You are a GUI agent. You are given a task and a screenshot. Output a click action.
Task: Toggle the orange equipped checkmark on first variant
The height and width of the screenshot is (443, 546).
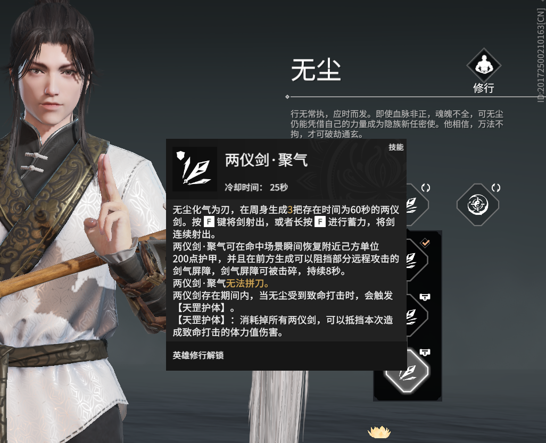tap(425, 243)
